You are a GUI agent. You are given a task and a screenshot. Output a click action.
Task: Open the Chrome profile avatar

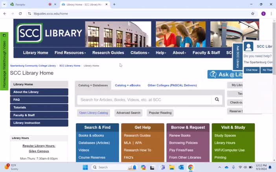pos(263,13)
